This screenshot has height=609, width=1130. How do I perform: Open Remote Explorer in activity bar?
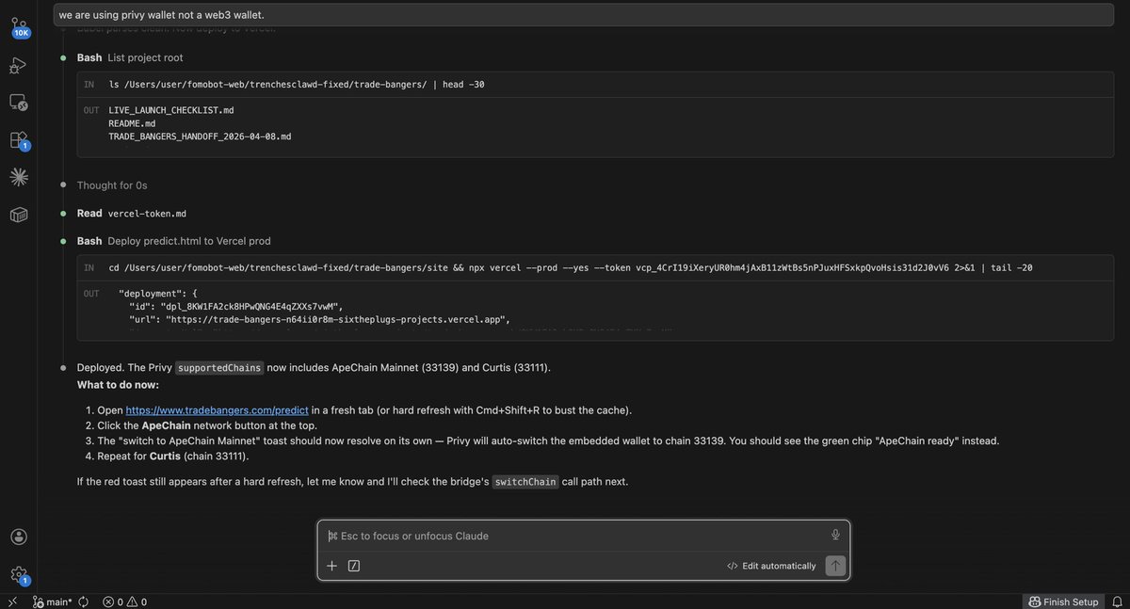pos(18,103)
